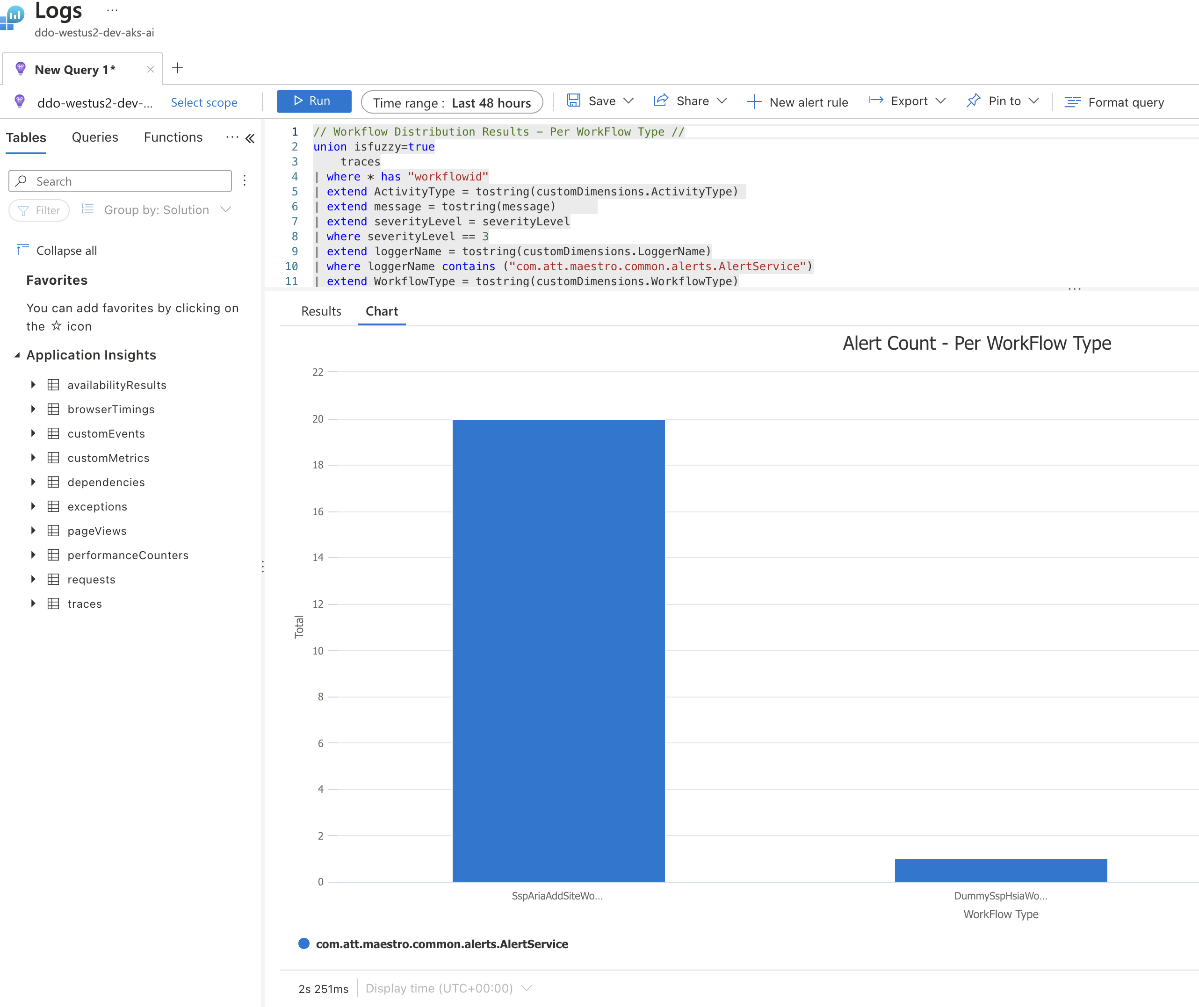
Task: Click the Export label
Action: [x=909, y=101]
